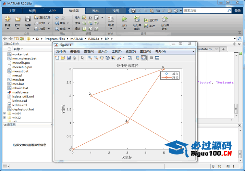Switch to the Publish (发布) tab
This screenshot has width=245, height=171.
pyautogui.click(x=95, y=11)
